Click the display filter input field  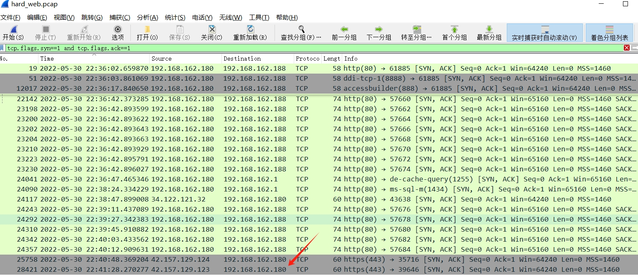(x=313, y=48)
